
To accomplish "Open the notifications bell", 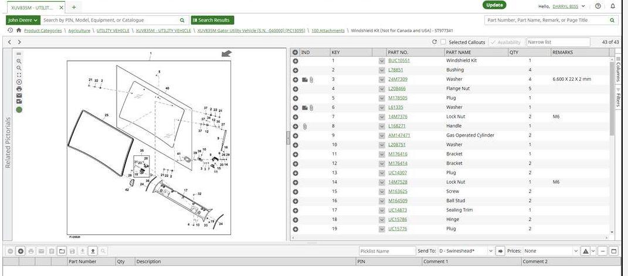I will point(613,6).
